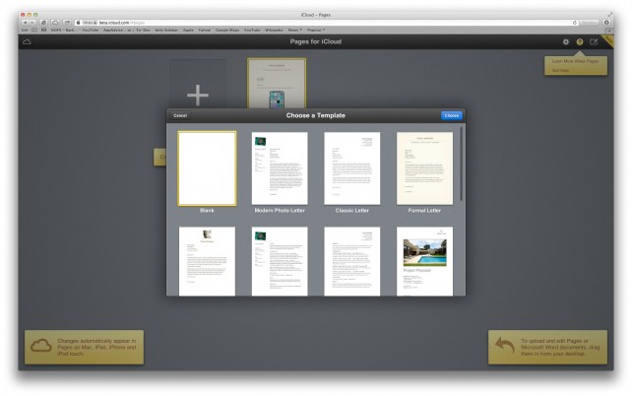Screen dimensions: 632x396
Task: Click the 'To upload and edit Pages' tip box
Action: [547, 347]
